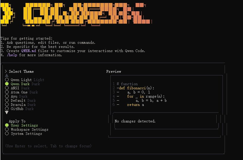243x160 pixels.
Task: Click the Select Theme heading
Action: pyautogui.click(x=21, y=72)
